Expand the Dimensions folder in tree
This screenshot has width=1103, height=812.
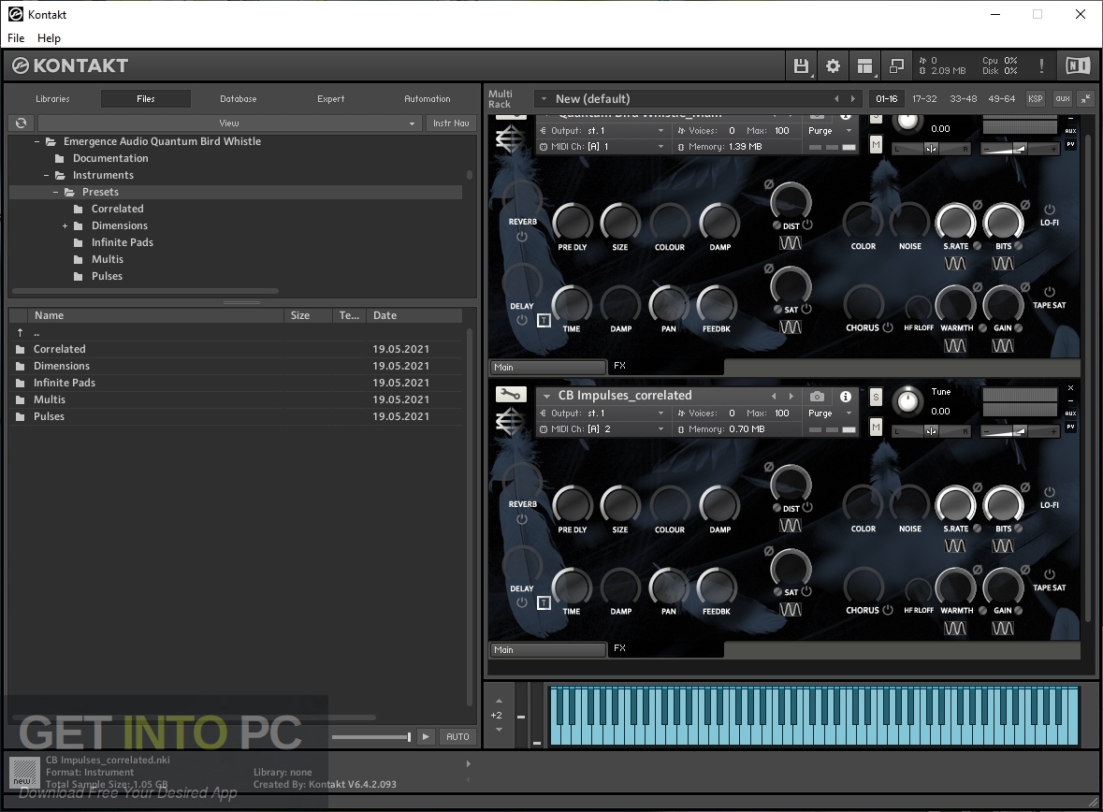click(x=65, y=225)
